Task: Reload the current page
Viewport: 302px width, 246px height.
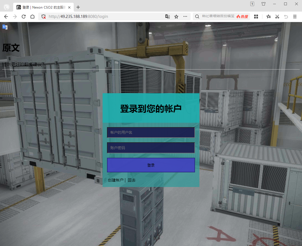Action: pyautogui.click(x=24, y=17)
